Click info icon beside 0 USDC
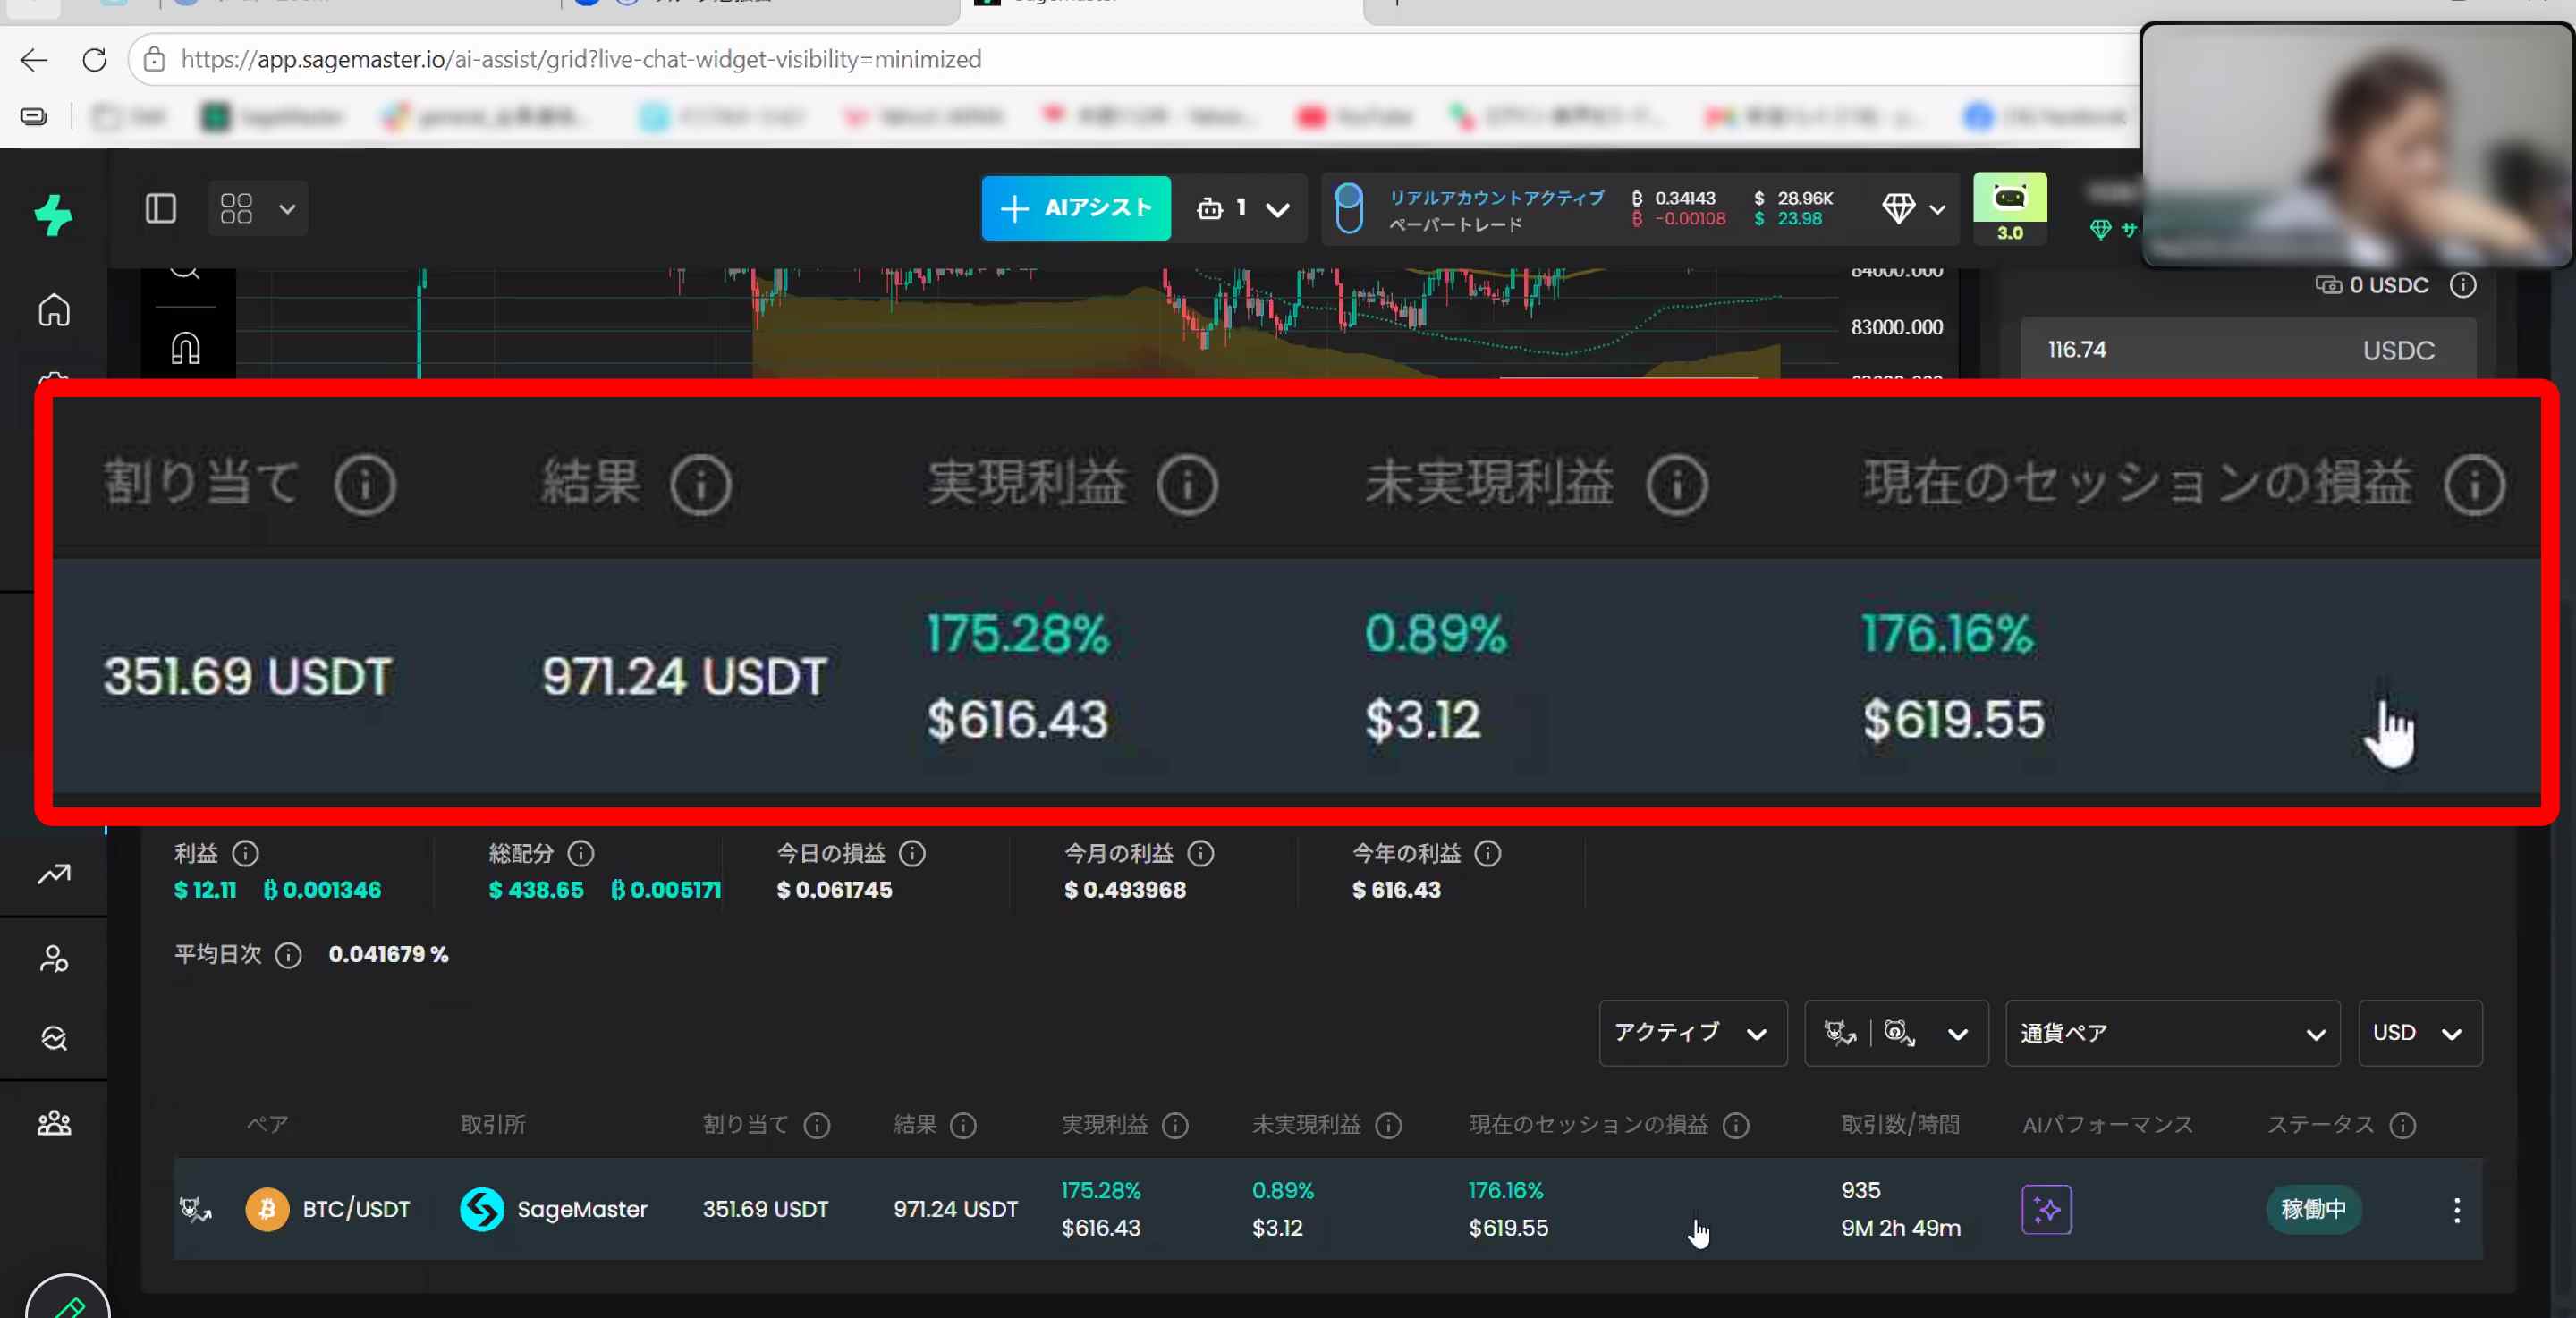The image size is (2576, 1318). [x=2463, y=285]
